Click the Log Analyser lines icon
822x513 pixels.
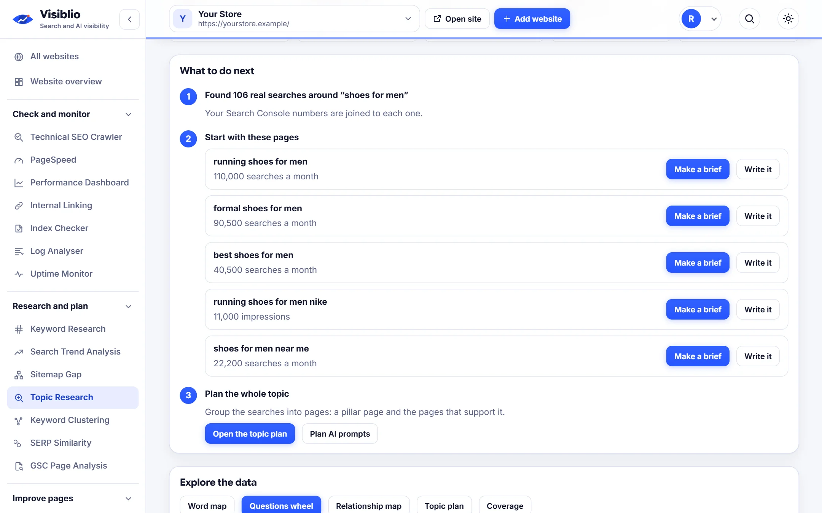pos(19,251)
